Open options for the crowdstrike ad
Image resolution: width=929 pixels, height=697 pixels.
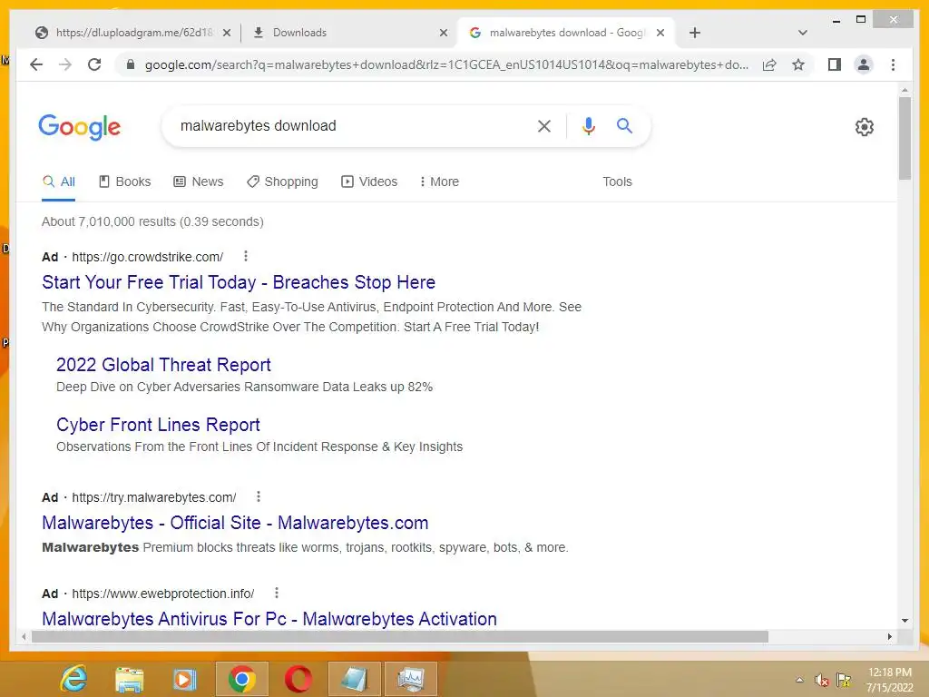tap(245, 256)
